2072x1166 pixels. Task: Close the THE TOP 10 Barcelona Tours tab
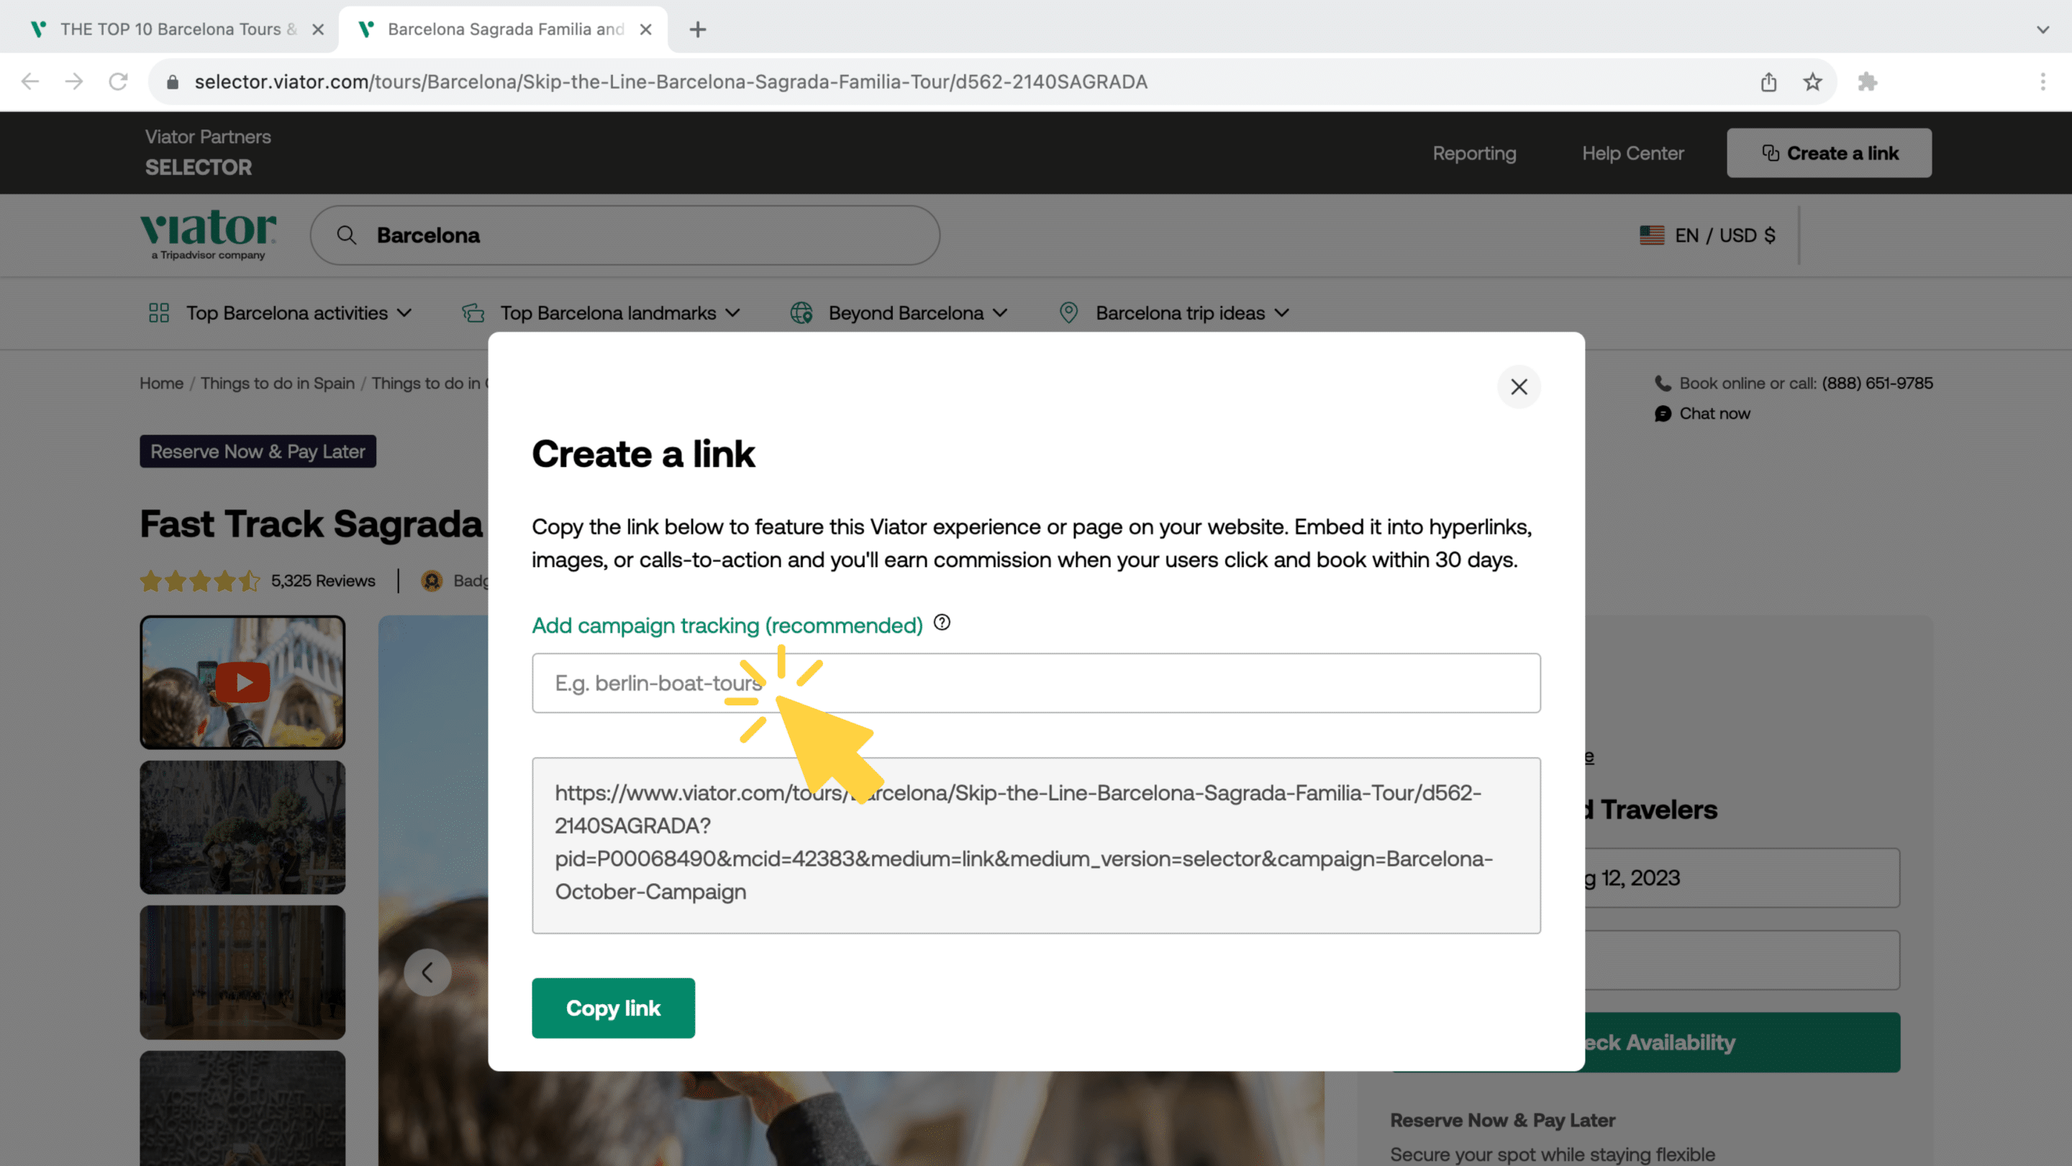318,30
